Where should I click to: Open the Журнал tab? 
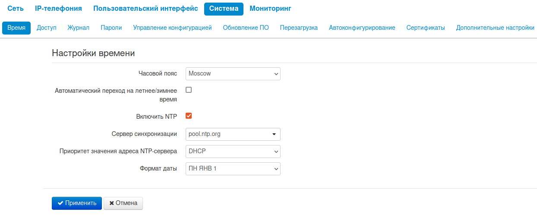tap(79, 28)
